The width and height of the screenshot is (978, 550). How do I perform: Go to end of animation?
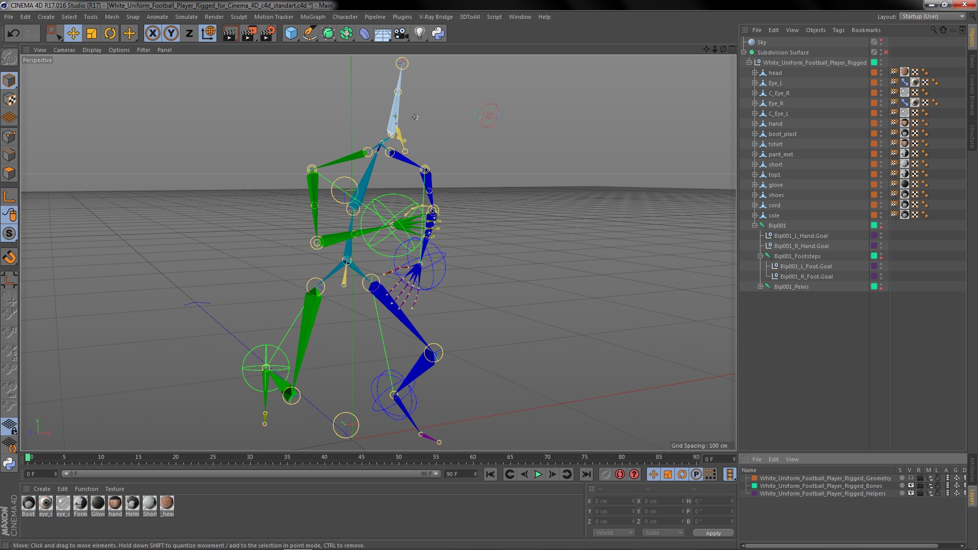tap(586, 474)
